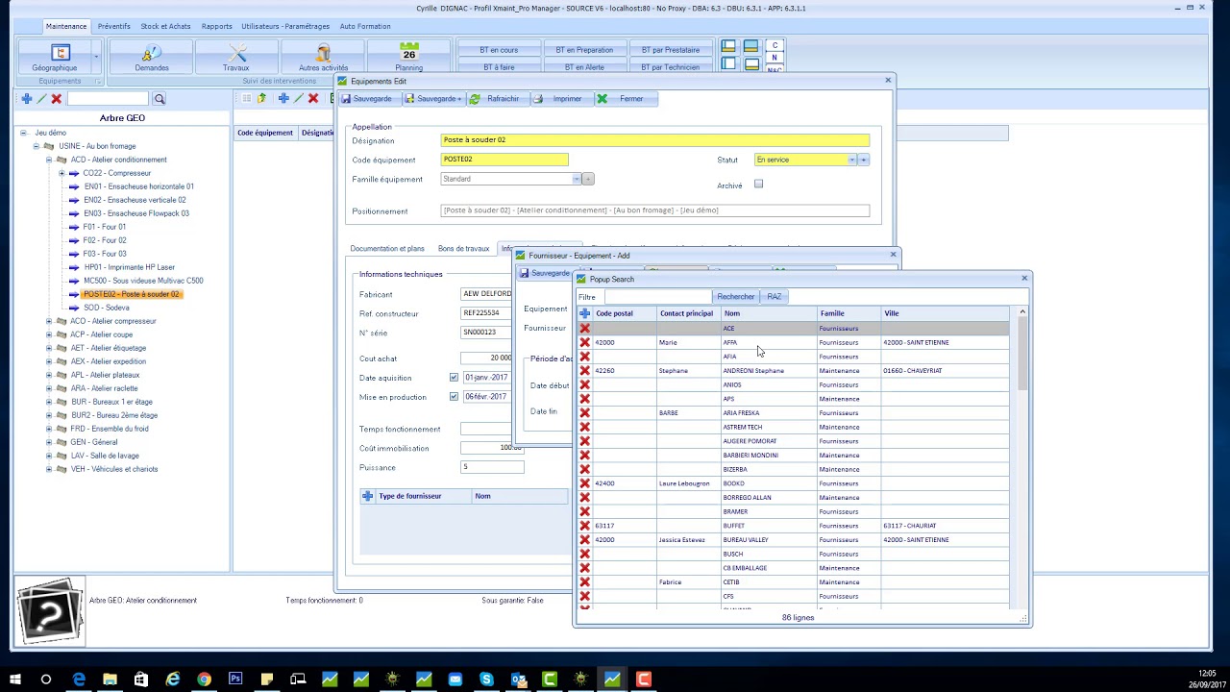
Task: Open the Planning calendar
Action: point(408,57)
